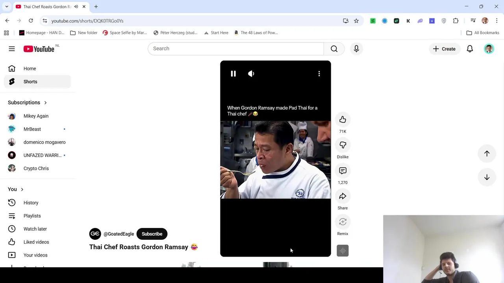Go to the next Short with the down arrow
This screenshot has height=283, width=504.
click(487, 177)
